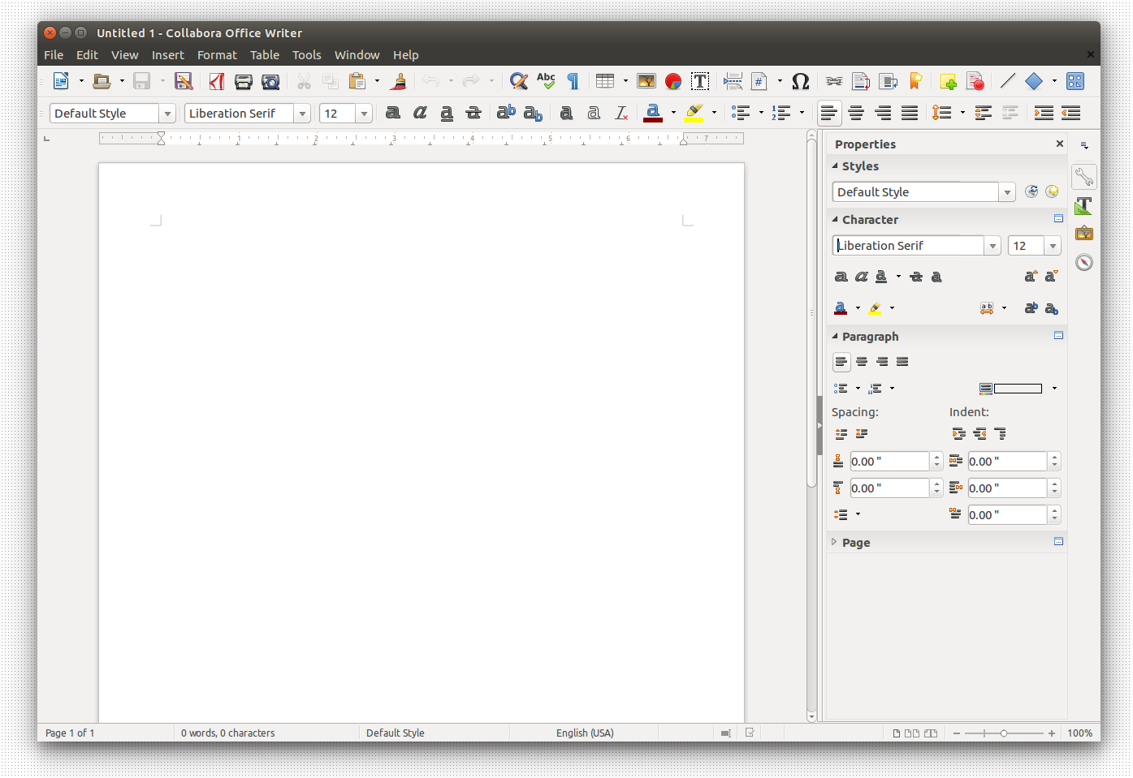Click the Clone Formatting paintbrush icon

tap(399, 81)
